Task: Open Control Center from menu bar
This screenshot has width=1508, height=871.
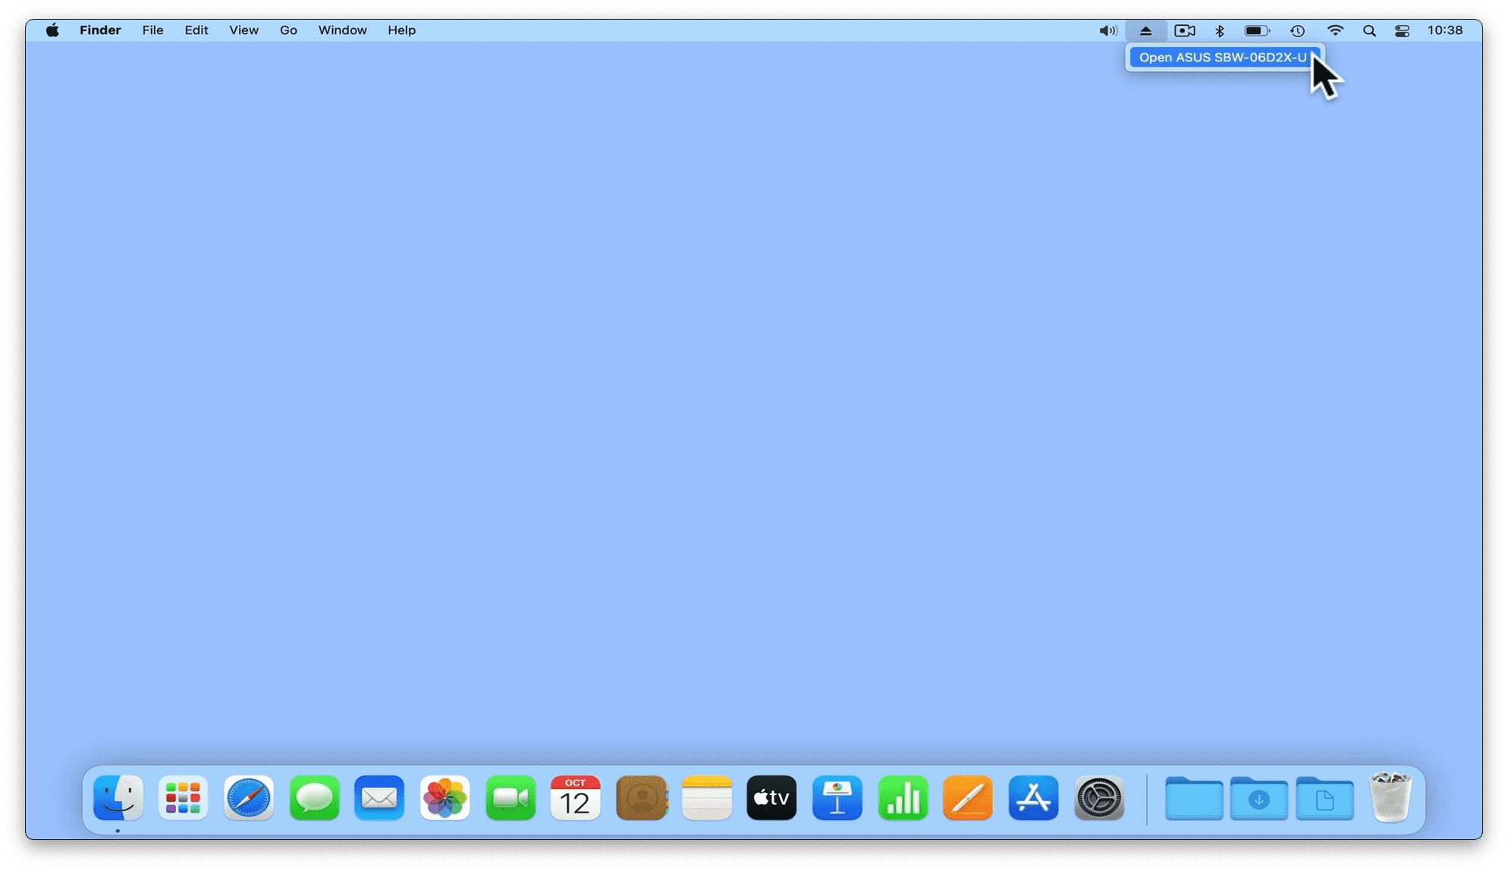Action: coord(1402,30)
